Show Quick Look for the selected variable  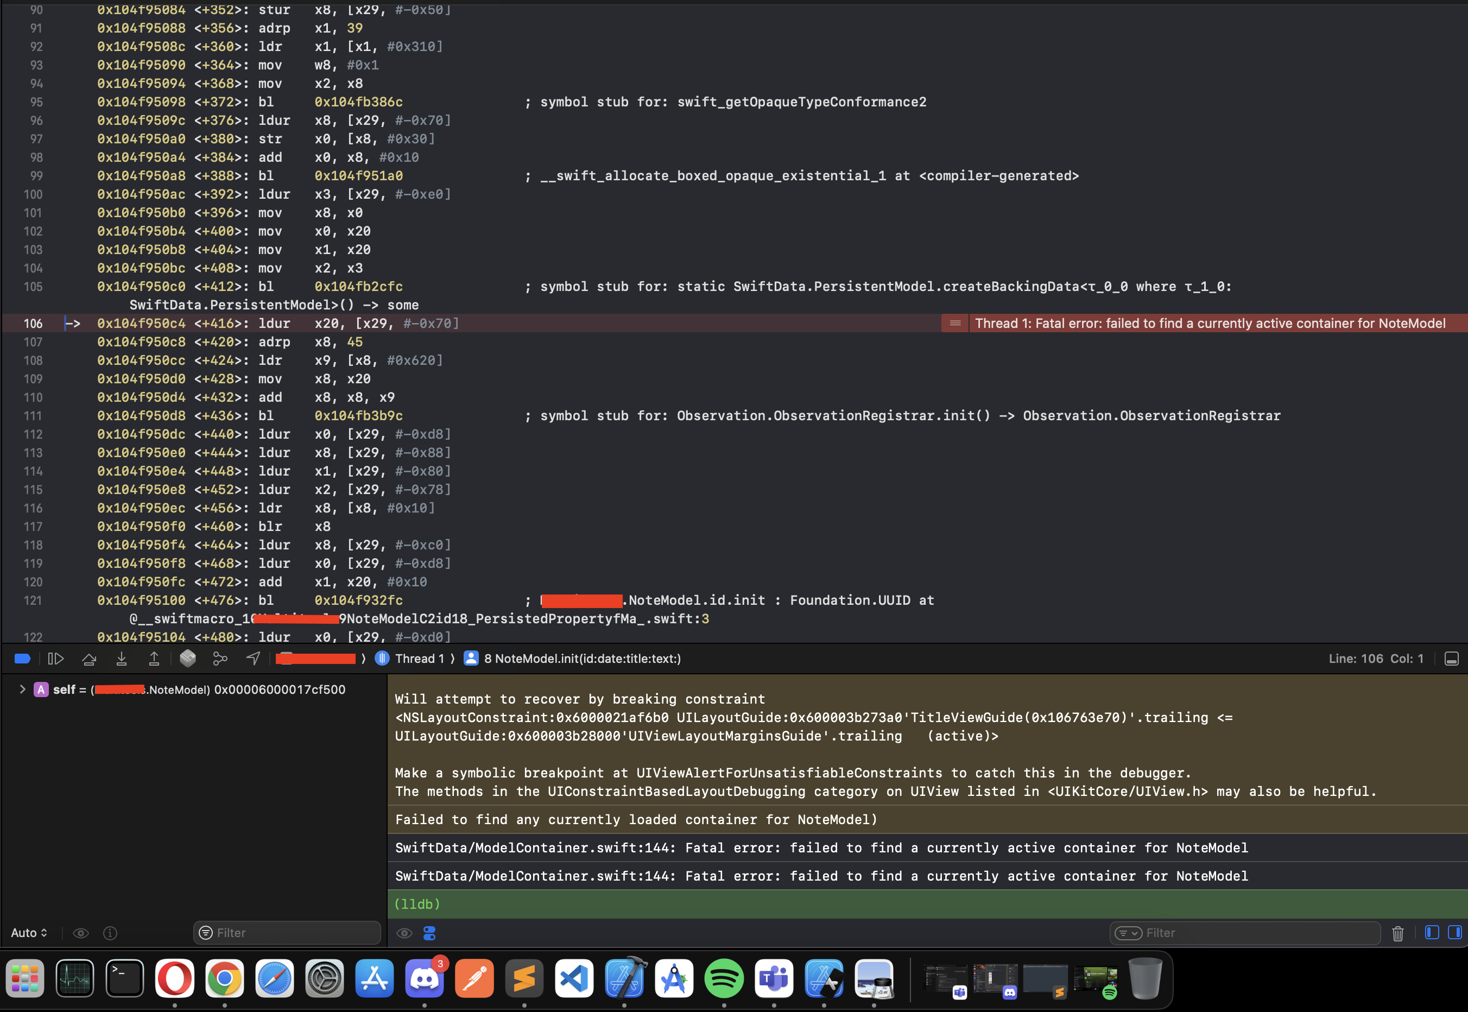80,933
